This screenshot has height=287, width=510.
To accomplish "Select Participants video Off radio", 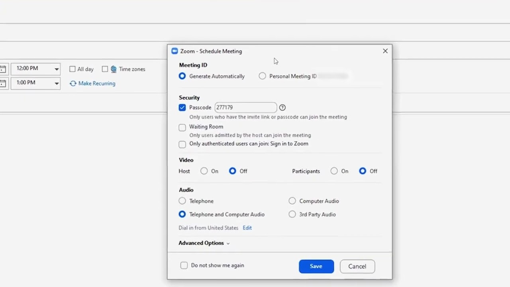I will [x=362, y=171].
